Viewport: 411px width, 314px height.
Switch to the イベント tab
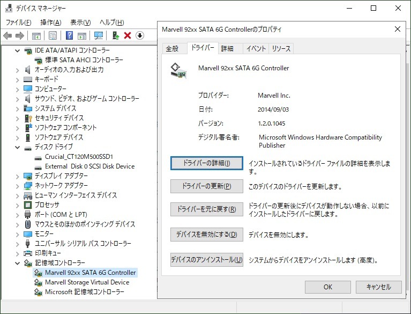coord(256,48)
